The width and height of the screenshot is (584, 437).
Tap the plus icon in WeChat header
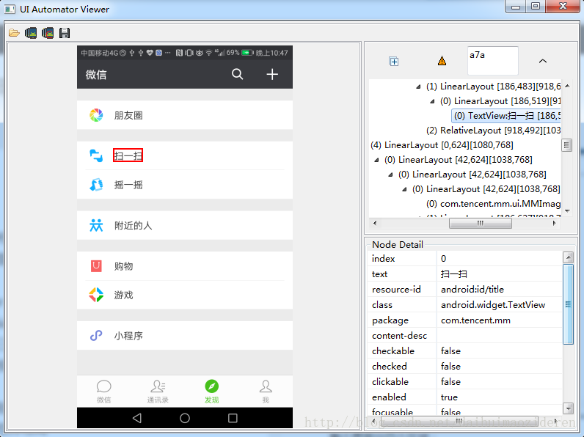coord(272,74)
